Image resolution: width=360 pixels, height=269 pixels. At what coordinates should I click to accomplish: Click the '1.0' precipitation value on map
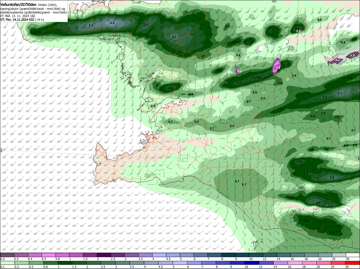click(323, 113)
